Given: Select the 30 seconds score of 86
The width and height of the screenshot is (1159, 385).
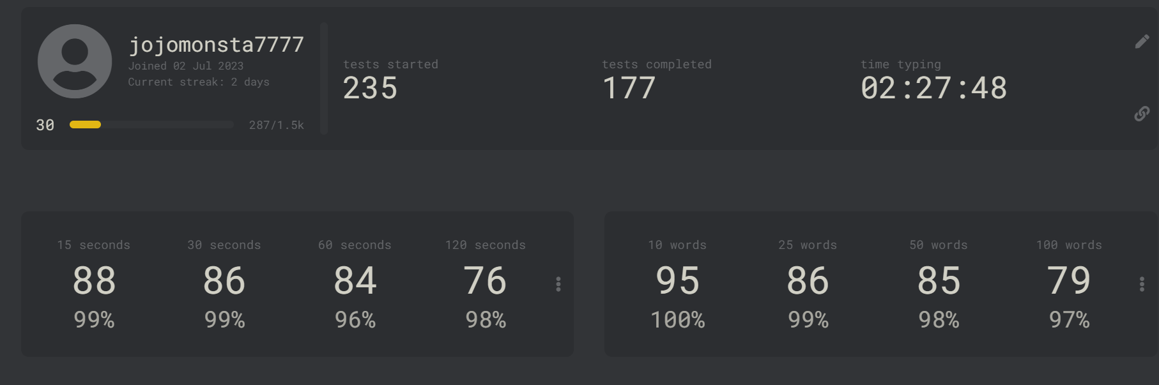Looking at the screenshot, I should click(x=224, y=281).
